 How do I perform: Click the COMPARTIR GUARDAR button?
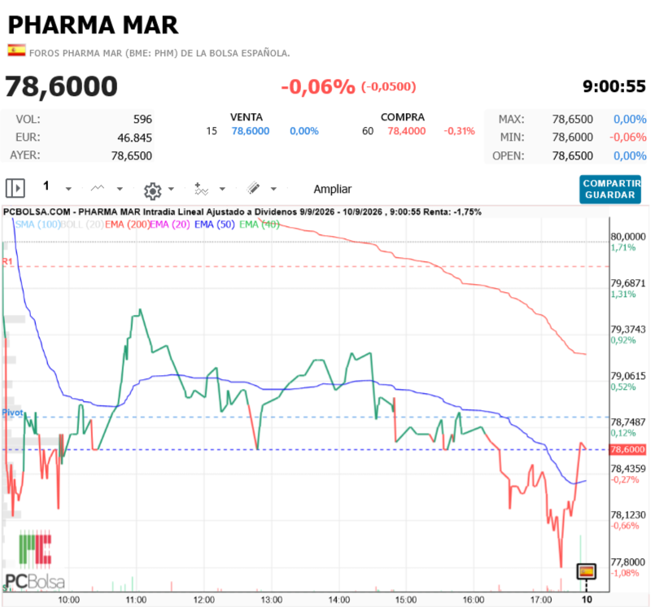point(609,189)
